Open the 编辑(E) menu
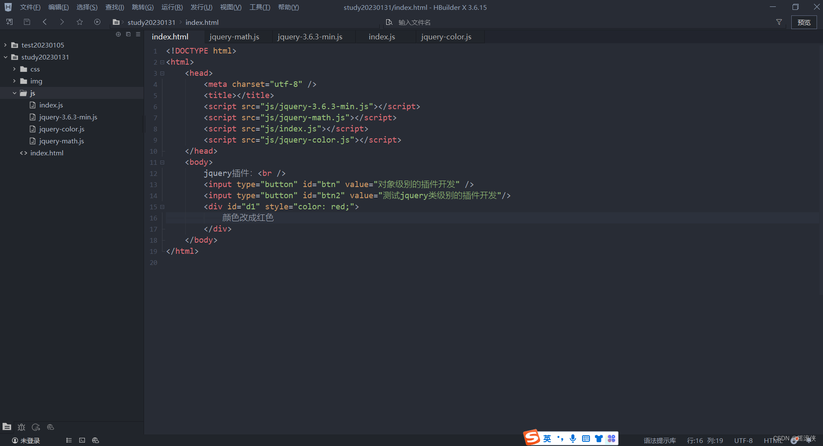 pos(58,7)
